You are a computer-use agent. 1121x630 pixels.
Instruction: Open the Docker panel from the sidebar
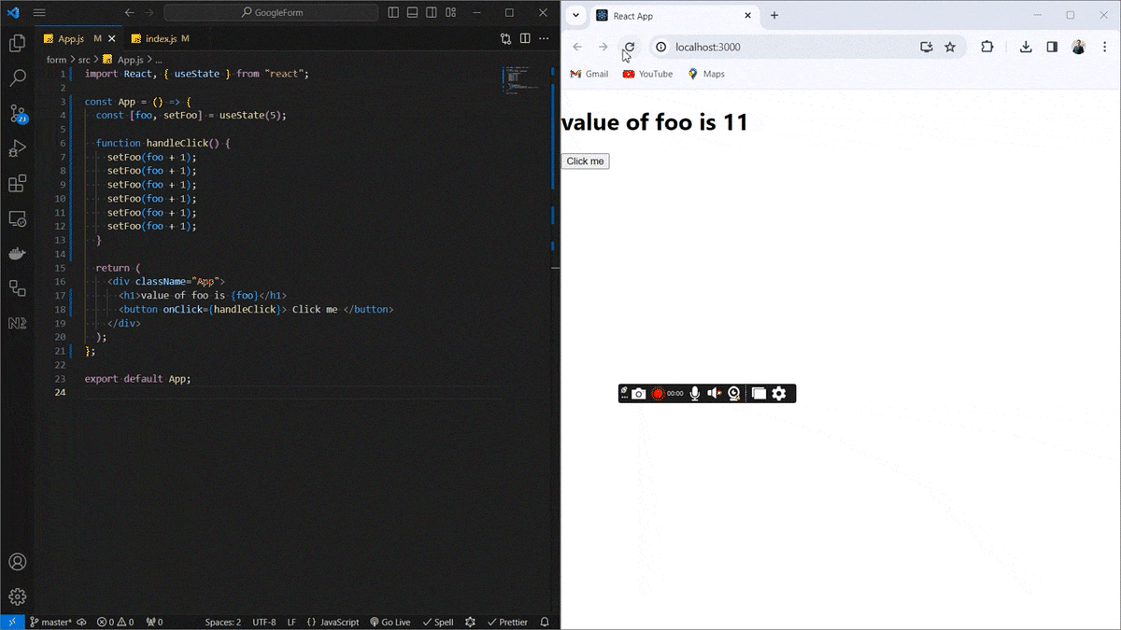(19, 252)
